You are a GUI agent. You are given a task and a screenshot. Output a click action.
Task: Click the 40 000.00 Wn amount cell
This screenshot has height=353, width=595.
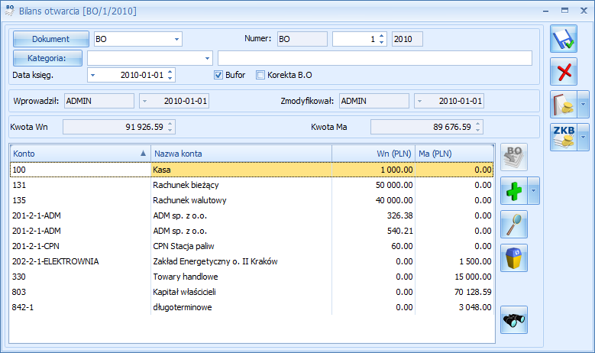[x=373, y=200]
